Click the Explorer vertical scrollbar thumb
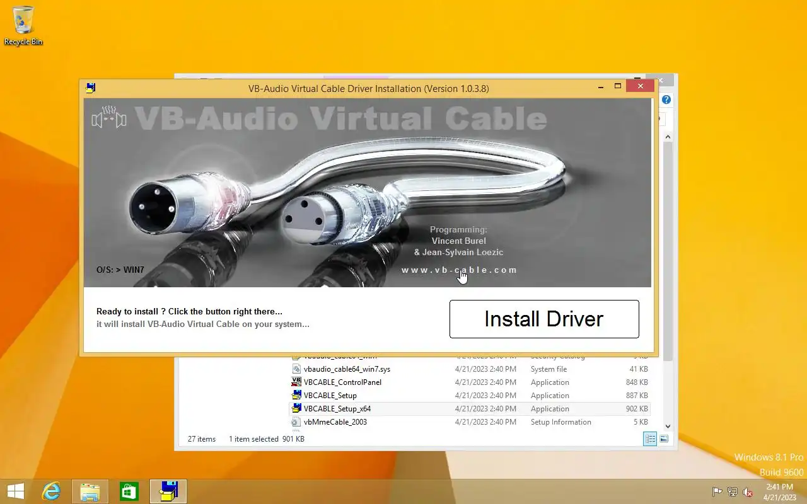807x504 pixels. click(668, 251)
